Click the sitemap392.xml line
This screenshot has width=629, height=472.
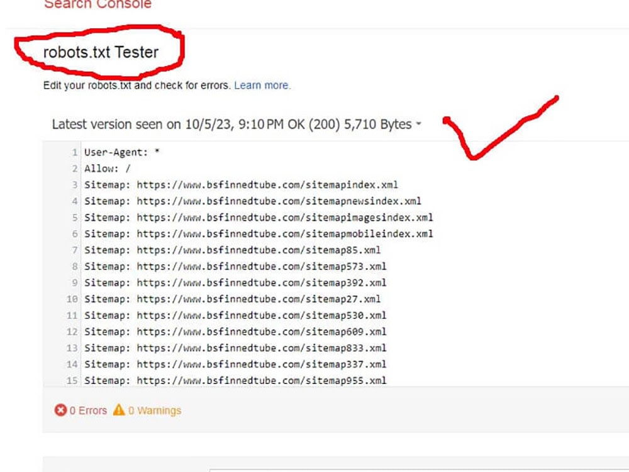235,283
